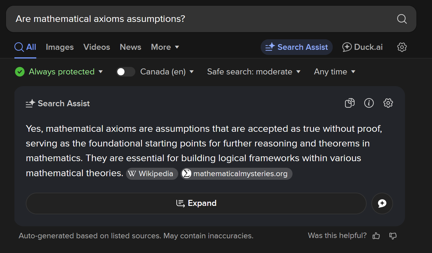Open the Wikipedia source link
The height and width of the screenshot is (253, 432).
(x=152, y=174)
